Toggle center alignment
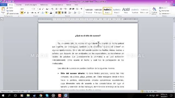Viewport: 175px width, 98px height. coord(60,13)
